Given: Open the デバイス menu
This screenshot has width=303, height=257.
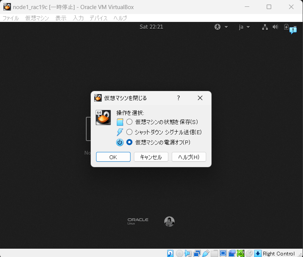Looking at the screenshot, I should pos(98,18).
